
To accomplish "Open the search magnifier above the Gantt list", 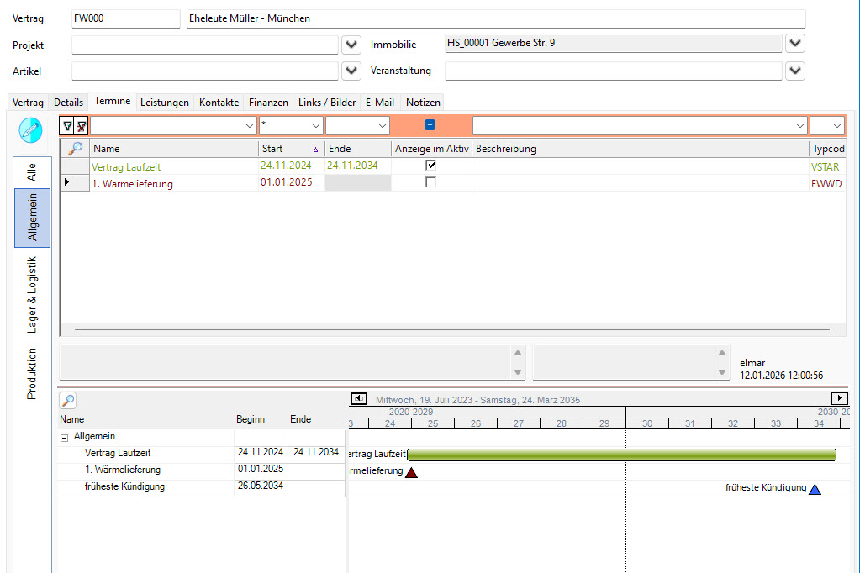I will [68, 401].
